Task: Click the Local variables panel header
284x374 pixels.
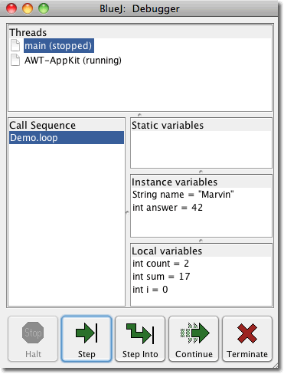Action: point(201,251)
